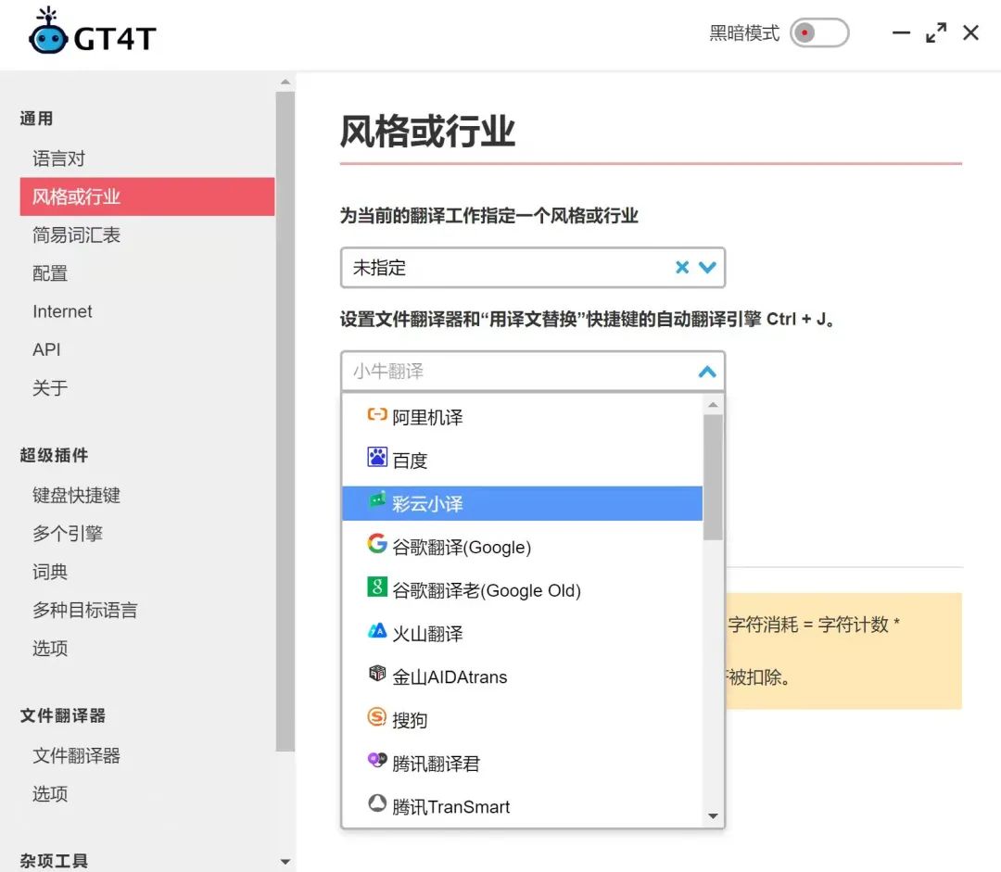1001x872 pixels.
Task: Click the sidebar scrollbar up arrow
Action: [285, 82]
